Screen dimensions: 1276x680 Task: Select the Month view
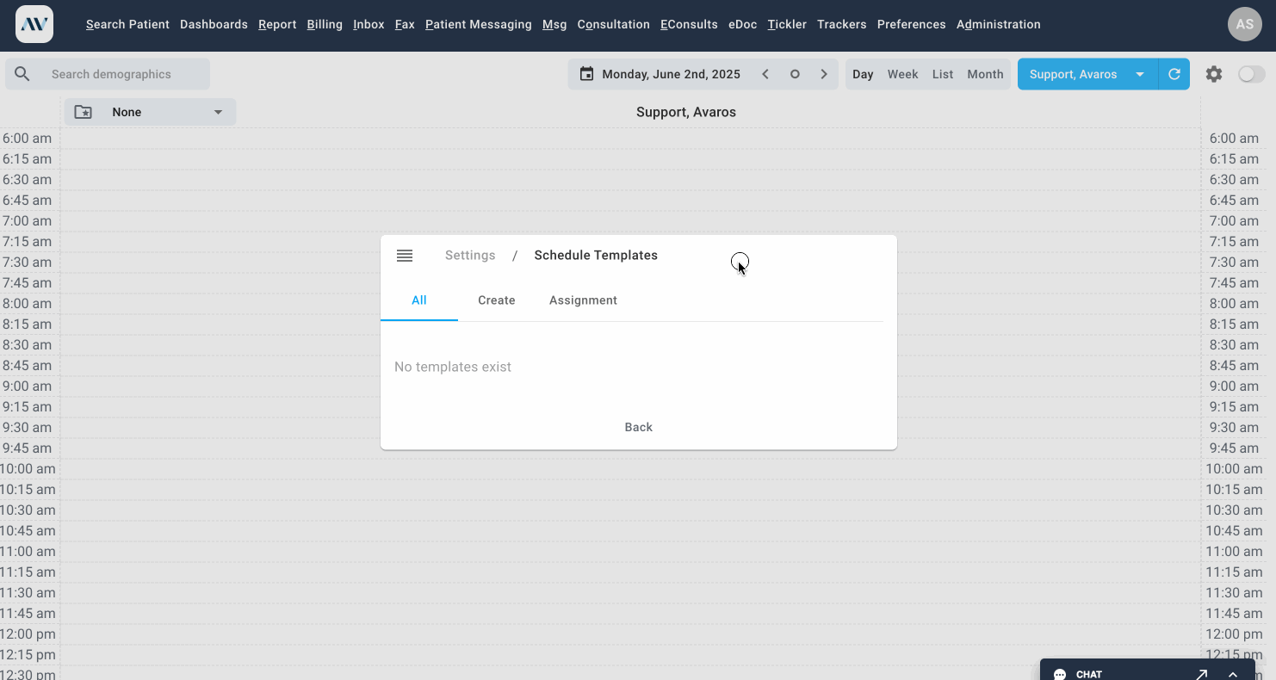[985, 74]
